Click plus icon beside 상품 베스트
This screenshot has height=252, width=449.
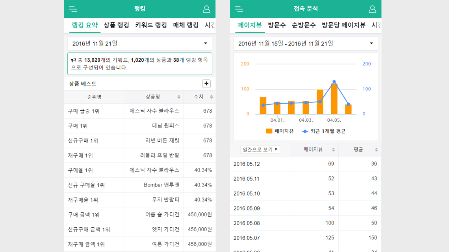(x=206, y=84)
